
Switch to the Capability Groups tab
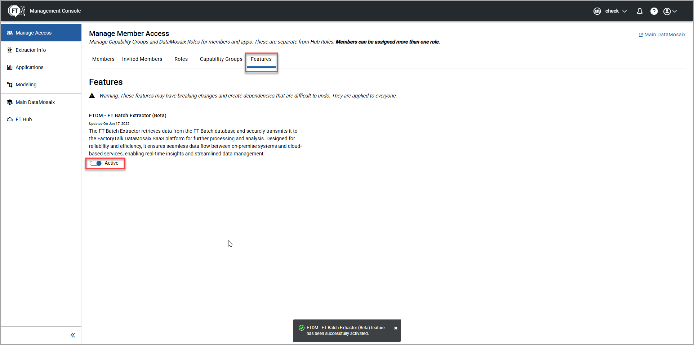(221, 59)
